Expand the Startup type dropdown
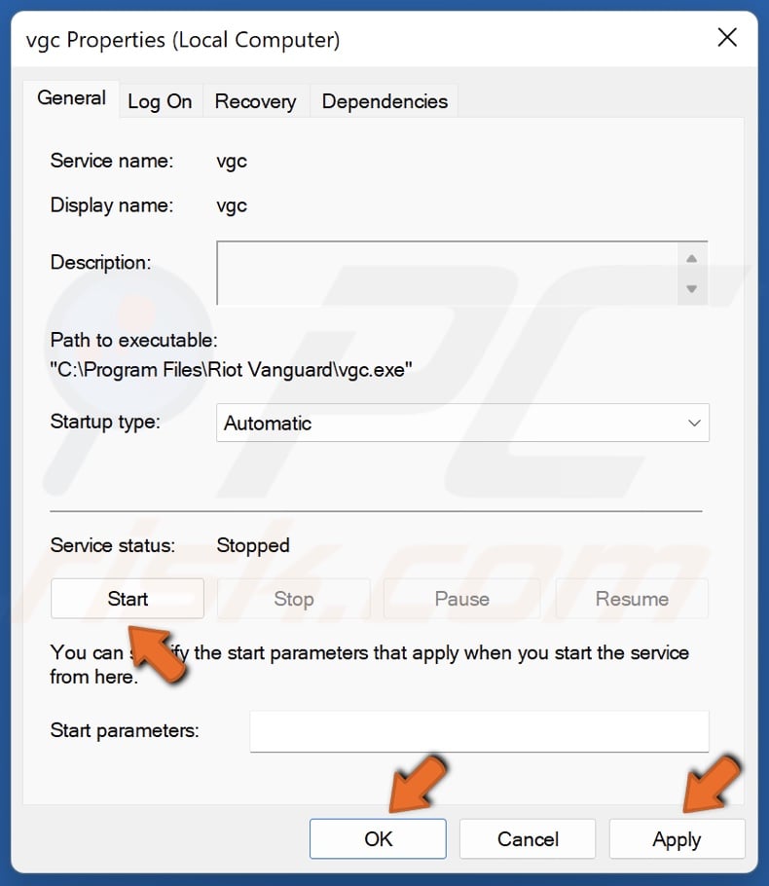 462,424
